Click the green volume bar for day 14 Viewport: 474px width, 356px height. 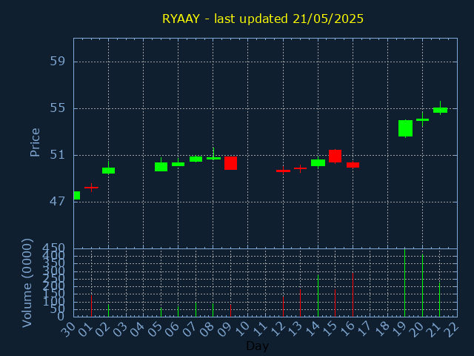coord(318,296)
